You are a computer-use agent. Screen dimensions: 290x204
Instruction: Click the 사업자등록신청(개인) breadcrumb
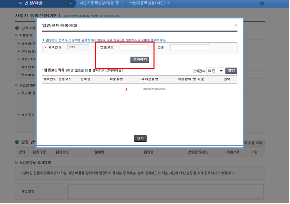[x=148, y=3]
